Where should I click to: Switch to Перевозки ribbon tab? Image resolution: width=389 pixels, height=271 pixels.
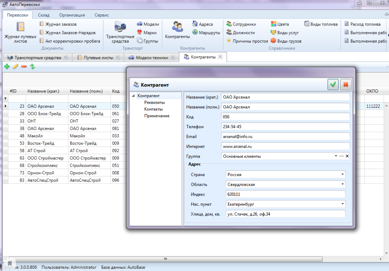17,15
